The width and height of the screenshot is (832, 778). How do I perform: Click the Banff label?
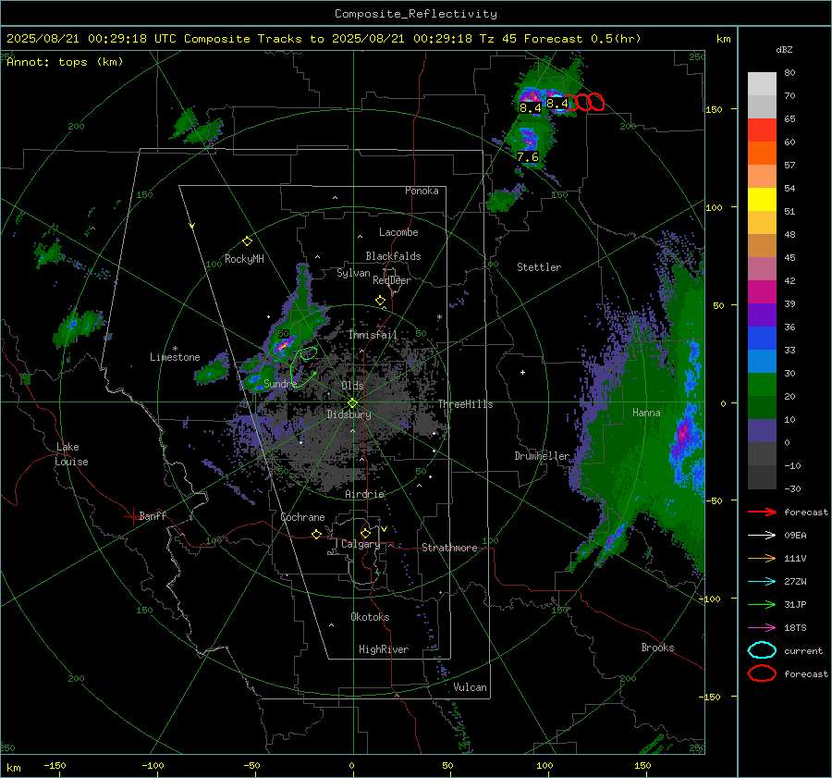click(x=153, y=515)
